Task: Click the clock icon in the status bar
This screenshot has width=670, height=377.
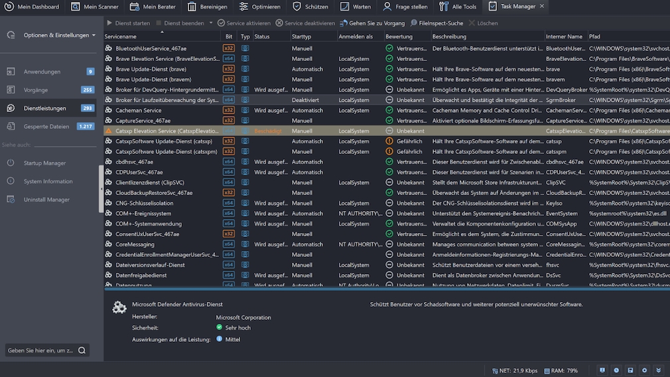Action: click(616, 370)
